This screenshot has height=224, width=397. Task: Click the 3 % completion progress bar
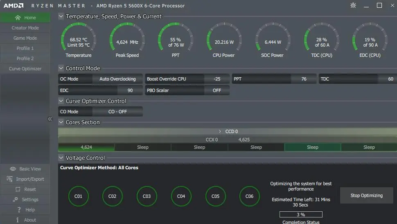[301, 214]
